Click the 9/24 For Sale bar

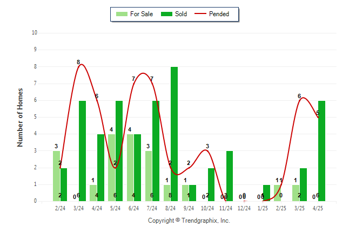pyautogui.click(x=185, y=193)
